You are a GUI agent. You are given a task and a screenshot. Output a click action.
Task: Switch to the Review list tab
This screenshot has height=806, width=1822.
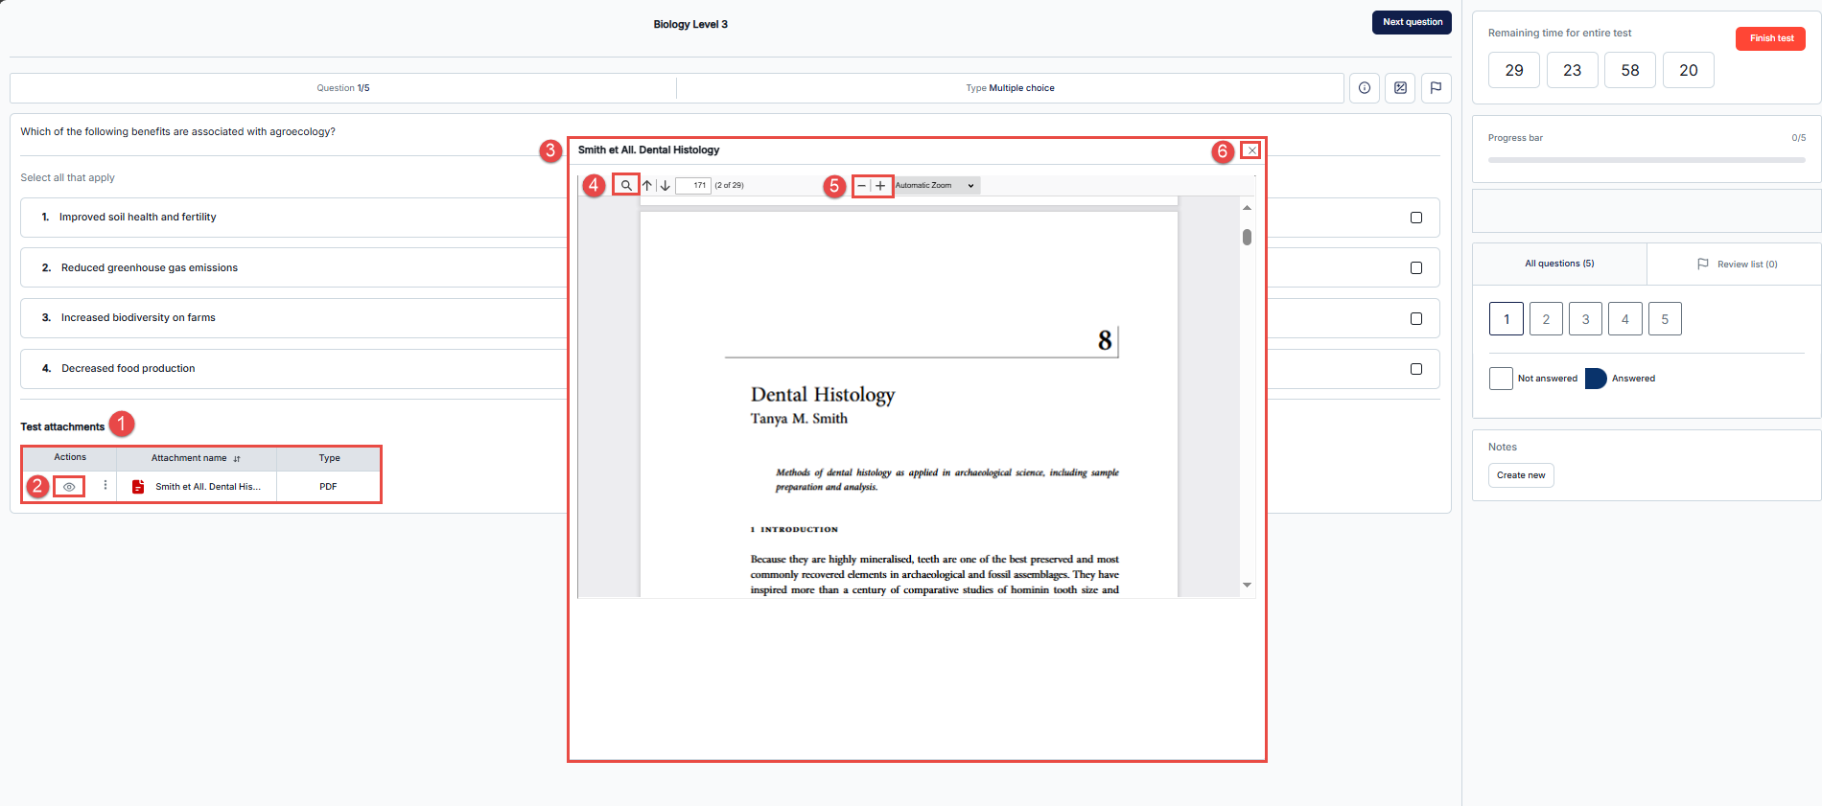pos(1737,265)
